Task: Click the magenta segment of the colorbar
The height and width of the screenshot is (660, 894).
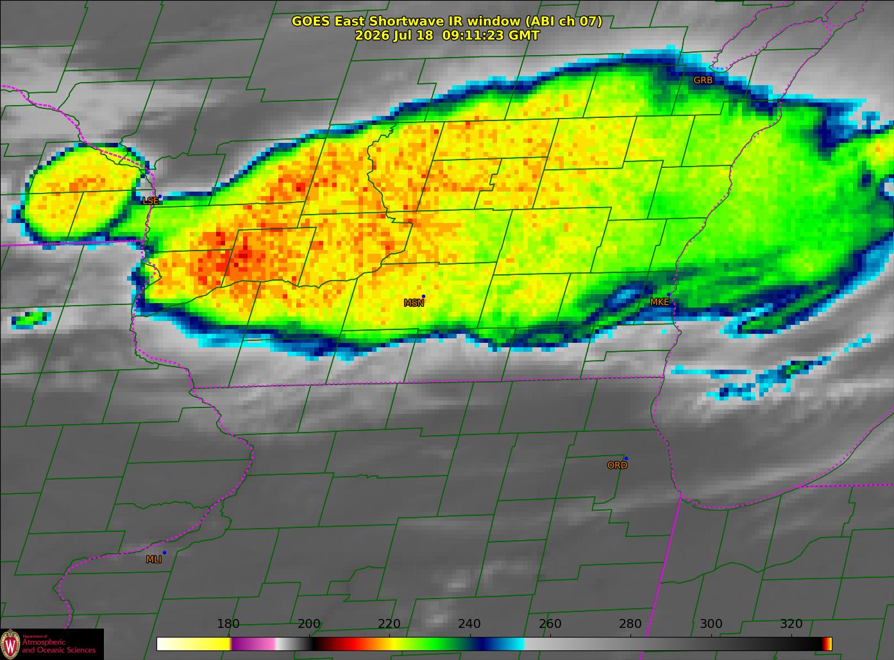Action: [x=253, y=643]
